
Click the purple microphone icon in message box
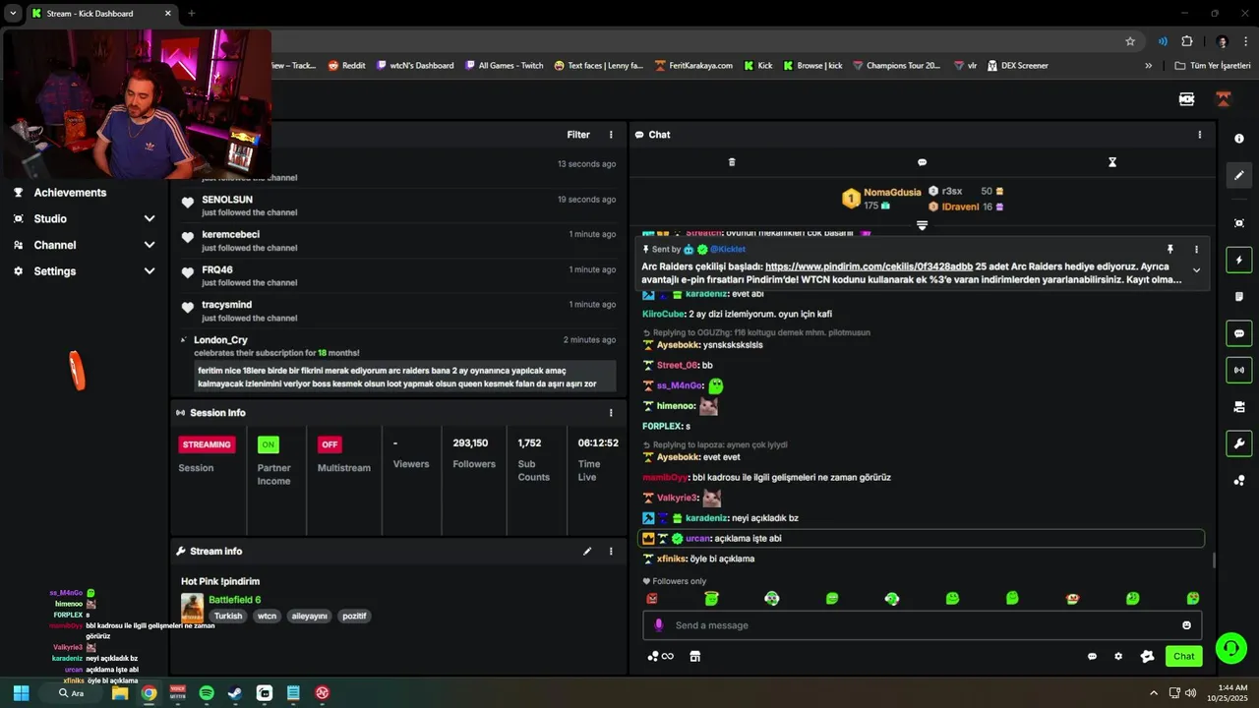point(658,625)
